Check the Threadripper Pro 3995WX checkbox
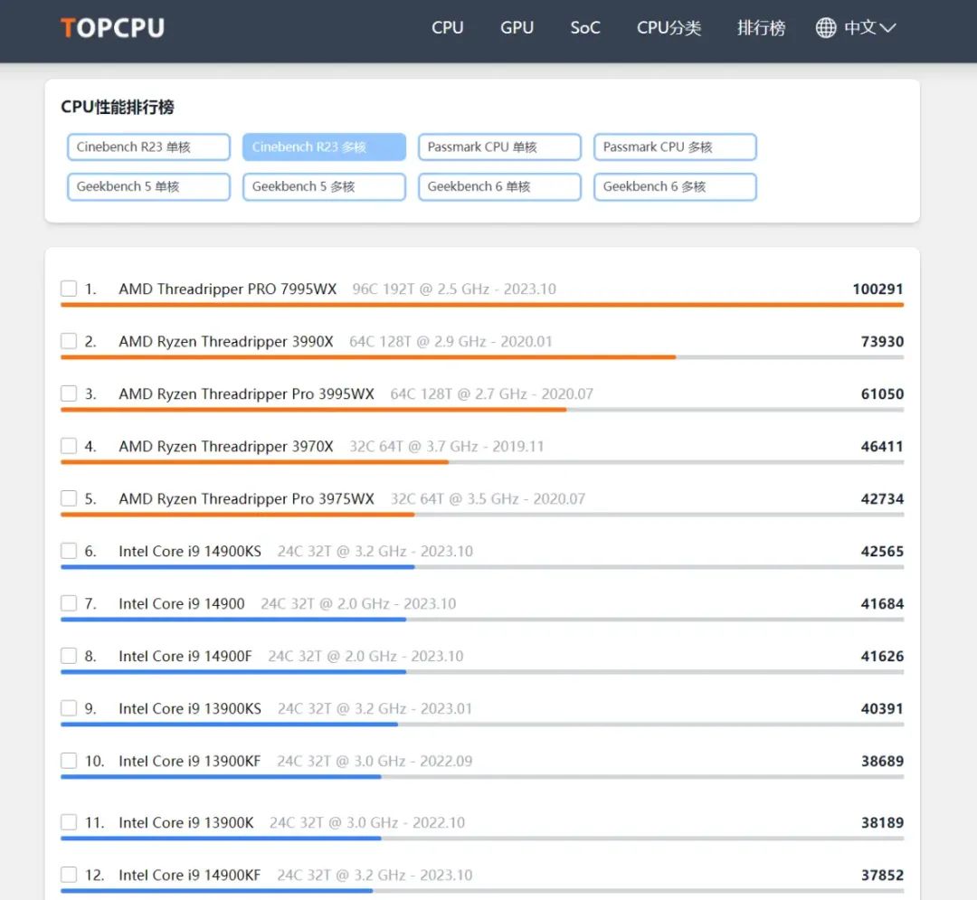977x900 pixels. (x=69, y=393)
